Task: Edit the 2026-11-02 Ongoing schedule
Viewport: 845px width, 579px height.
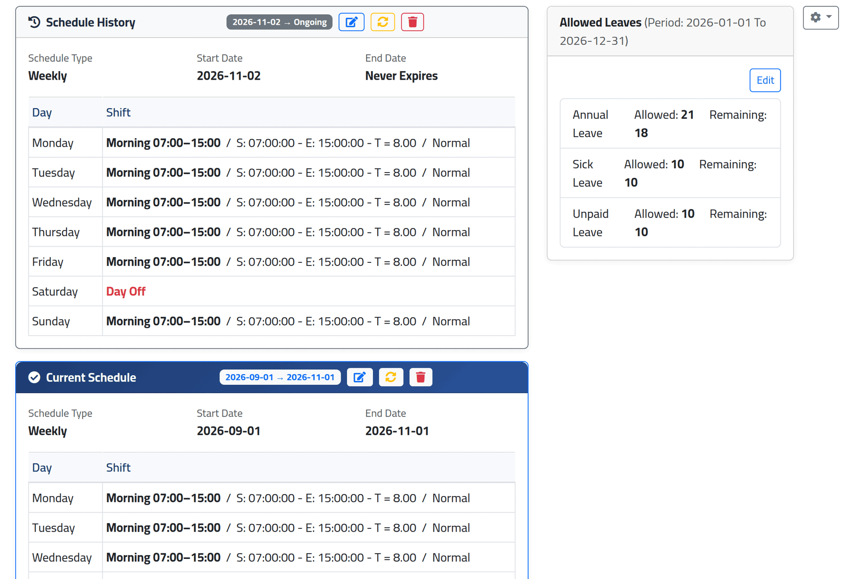Action: [x=351, y=22]
